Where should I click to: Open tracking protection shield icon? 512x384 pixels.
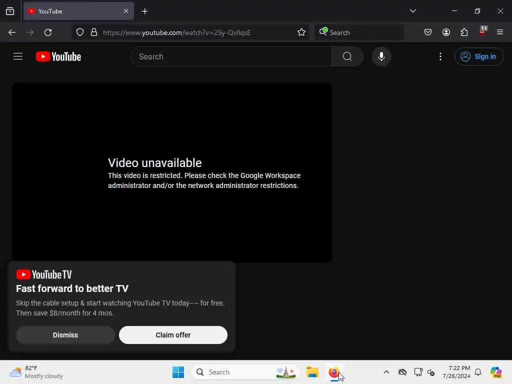pos(80,32)
